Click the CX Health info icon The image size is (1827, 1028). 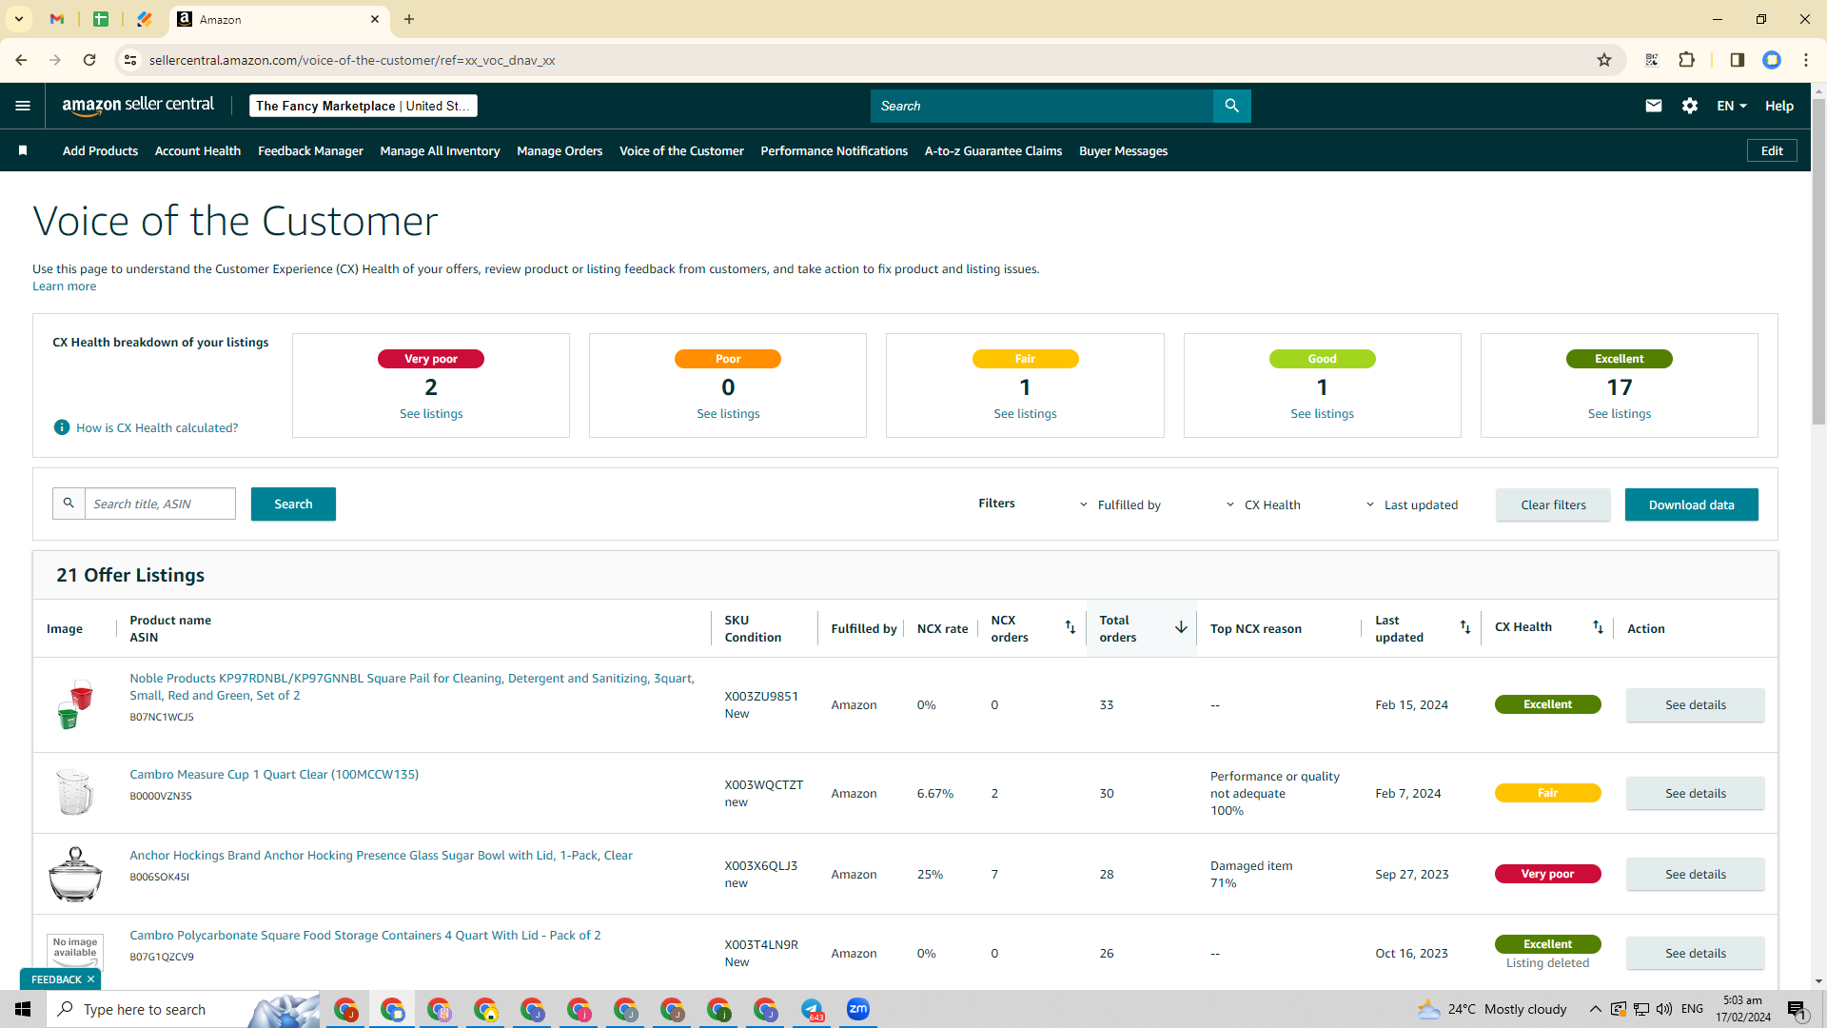point(62,427)
